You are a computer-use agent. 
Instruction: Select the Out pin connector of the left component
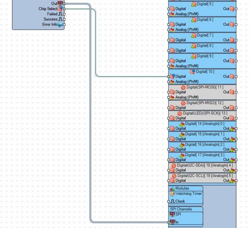[x=64, y=3]
